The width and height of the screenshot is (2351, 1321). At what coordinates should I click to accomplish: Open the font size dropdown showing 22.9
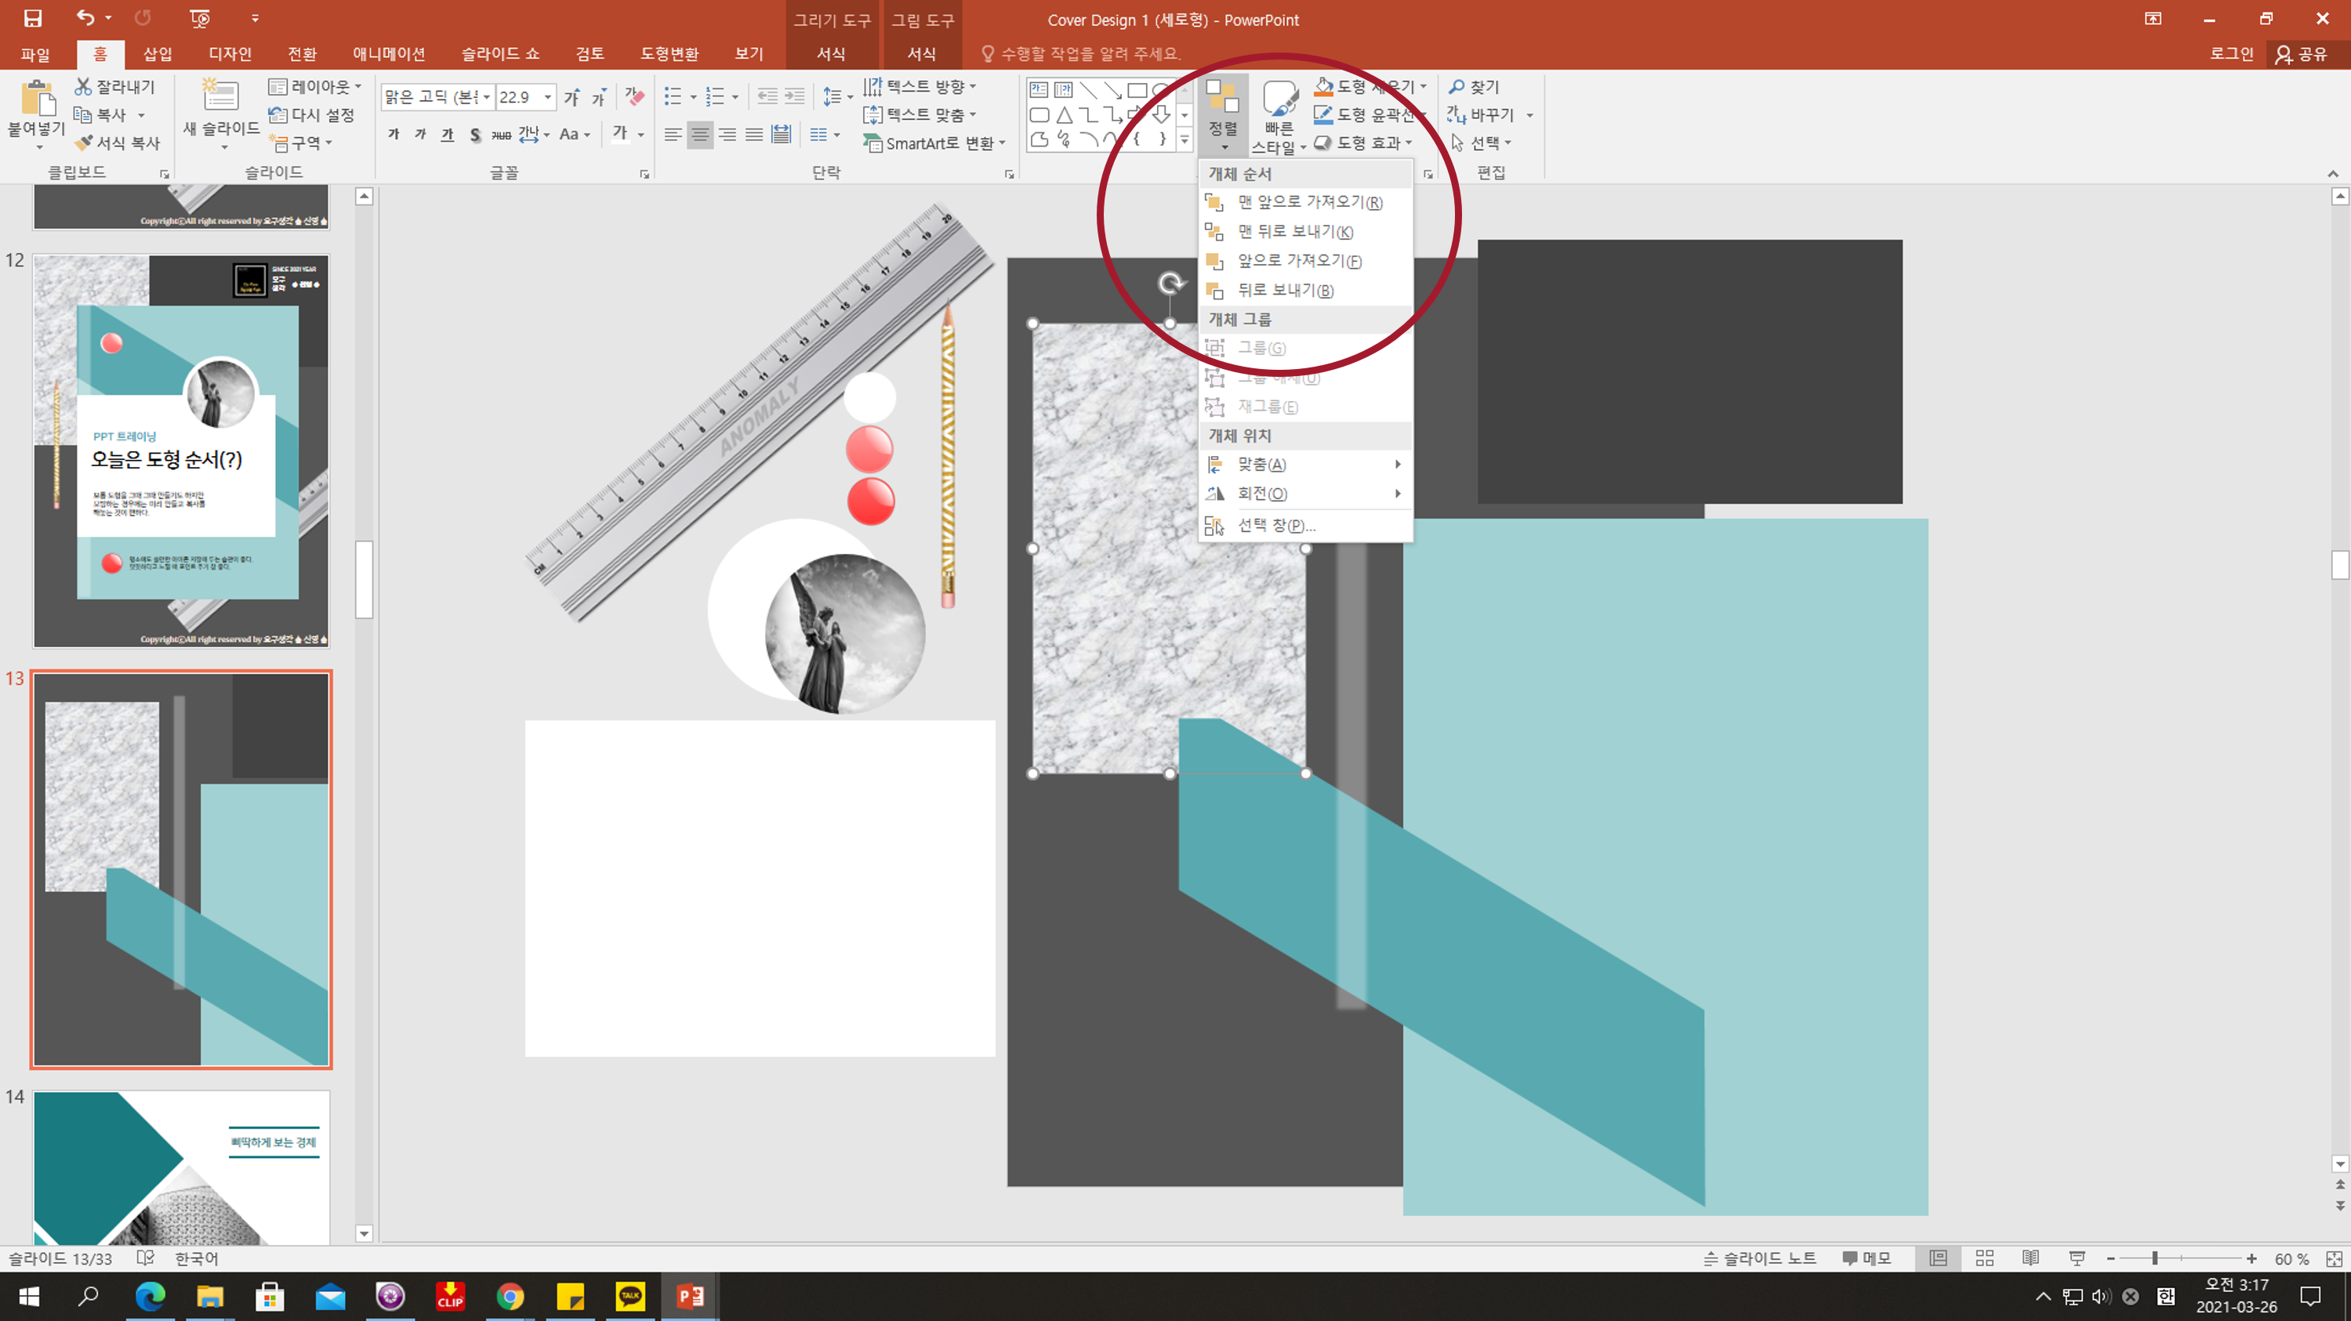click(x=548, y=96)
